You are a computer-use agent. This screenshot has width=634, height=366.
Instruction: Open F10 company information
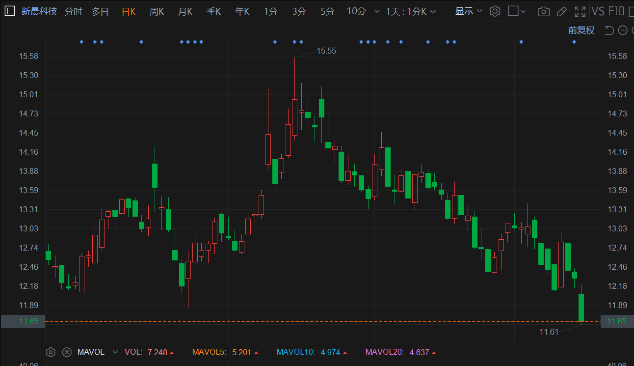click(x=616, y=11)
